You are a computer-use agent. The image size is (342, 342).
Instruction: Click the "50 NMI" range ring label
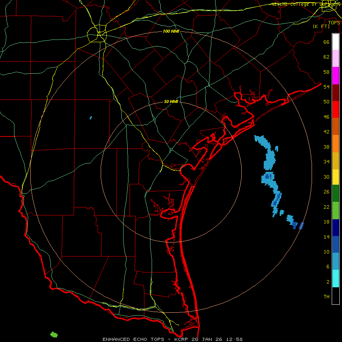point(171,101)
